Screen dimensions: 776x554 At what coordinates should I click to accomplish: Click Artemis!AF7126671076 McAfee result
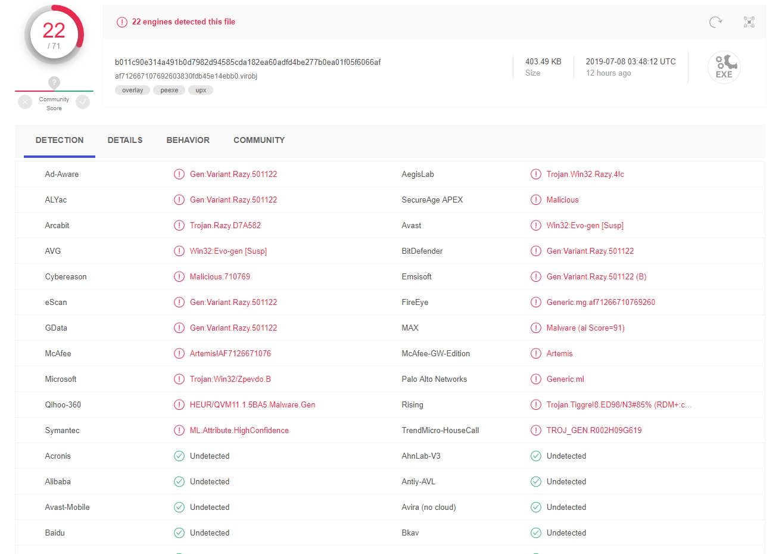(x=230, y=353)
